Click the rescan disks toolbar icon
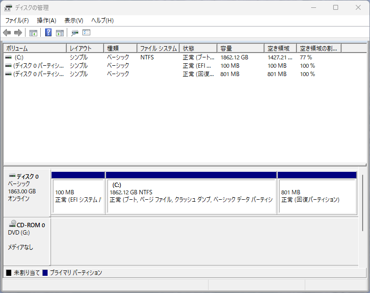The image size is (370, 293). (x=75, y=33)
